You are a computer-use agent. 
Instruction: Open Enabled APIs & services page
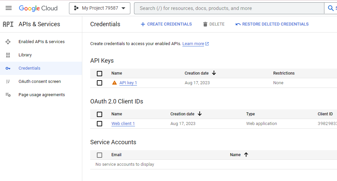41,42
